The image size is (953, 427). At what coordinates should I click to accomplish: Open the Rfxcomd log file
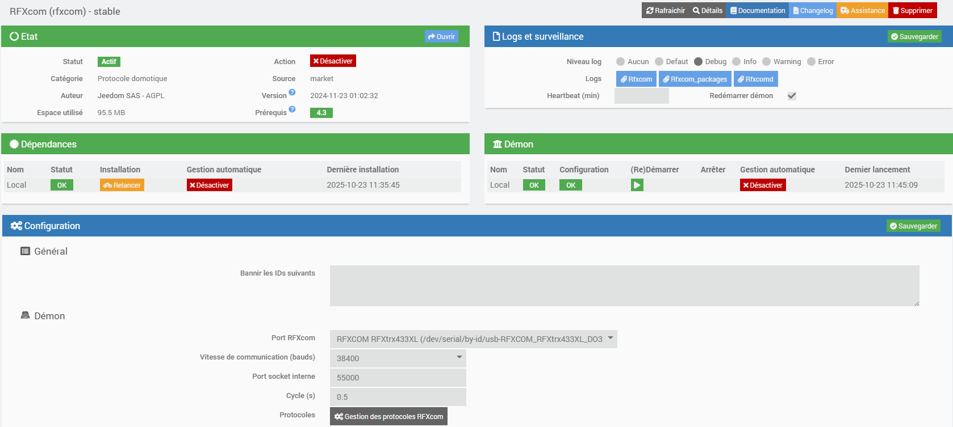pyautogui.click(x=756, y=79)
